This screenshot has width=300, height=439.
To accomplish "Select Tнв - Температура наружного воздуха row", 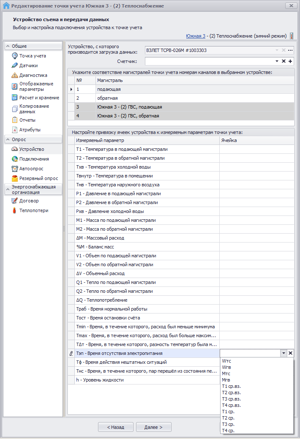I will 181,185.
